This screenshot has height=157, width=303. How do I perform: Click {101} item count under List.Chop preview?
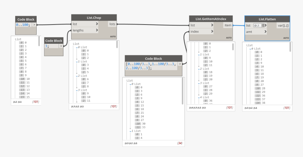click(113, 106)
